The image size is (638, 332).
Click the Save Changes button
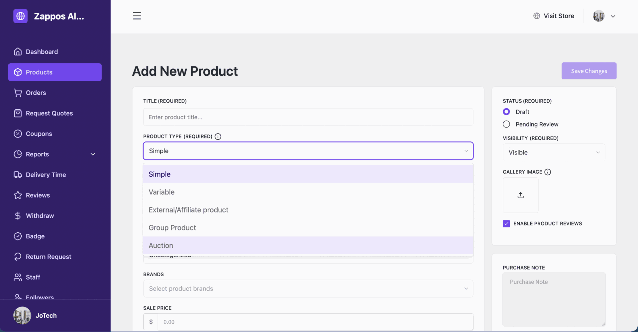tap(589, 71)
